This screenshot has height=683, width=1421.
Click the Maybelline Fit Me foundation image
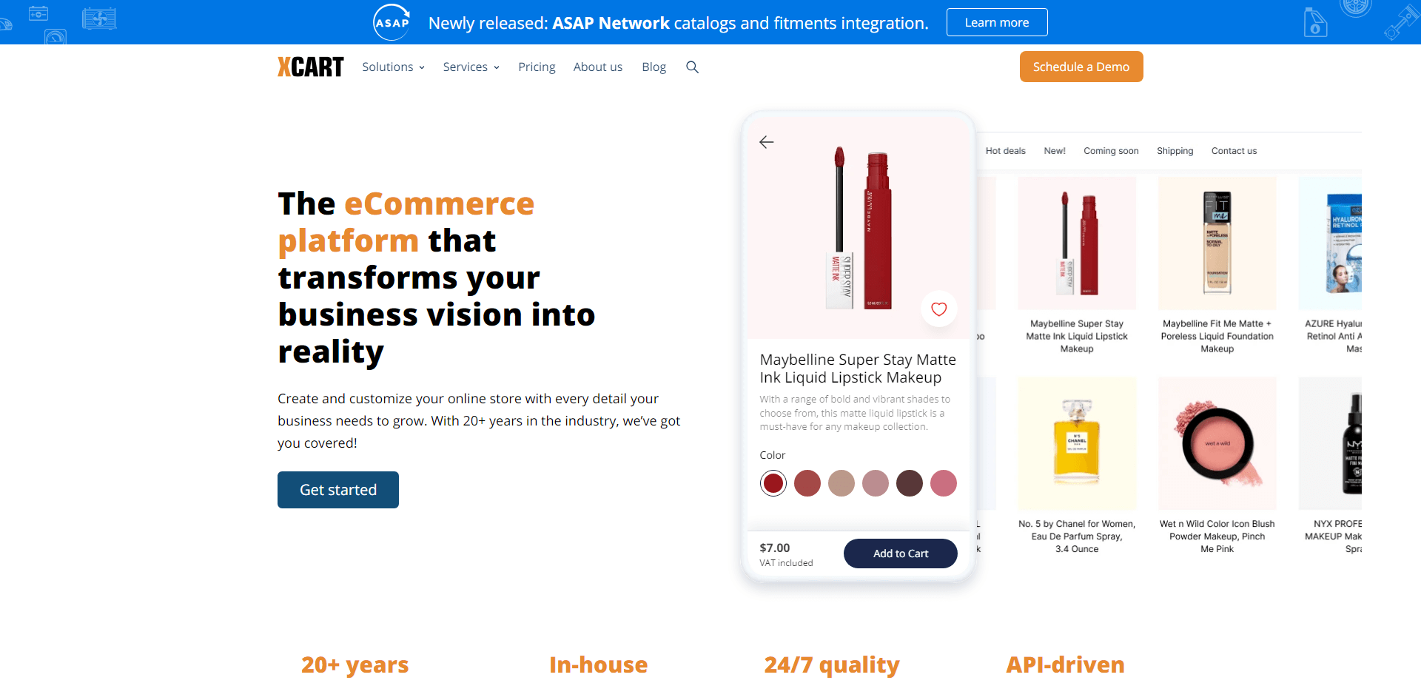(1217, 242)
